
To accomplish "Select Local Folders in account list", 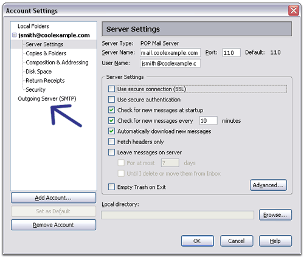I will [33, 26].
